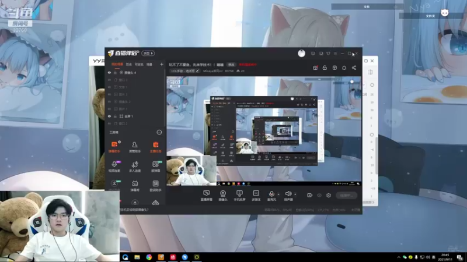Click the gift box icon with red dot
Viewport: 467px width, 262px height.
point(315,68)
